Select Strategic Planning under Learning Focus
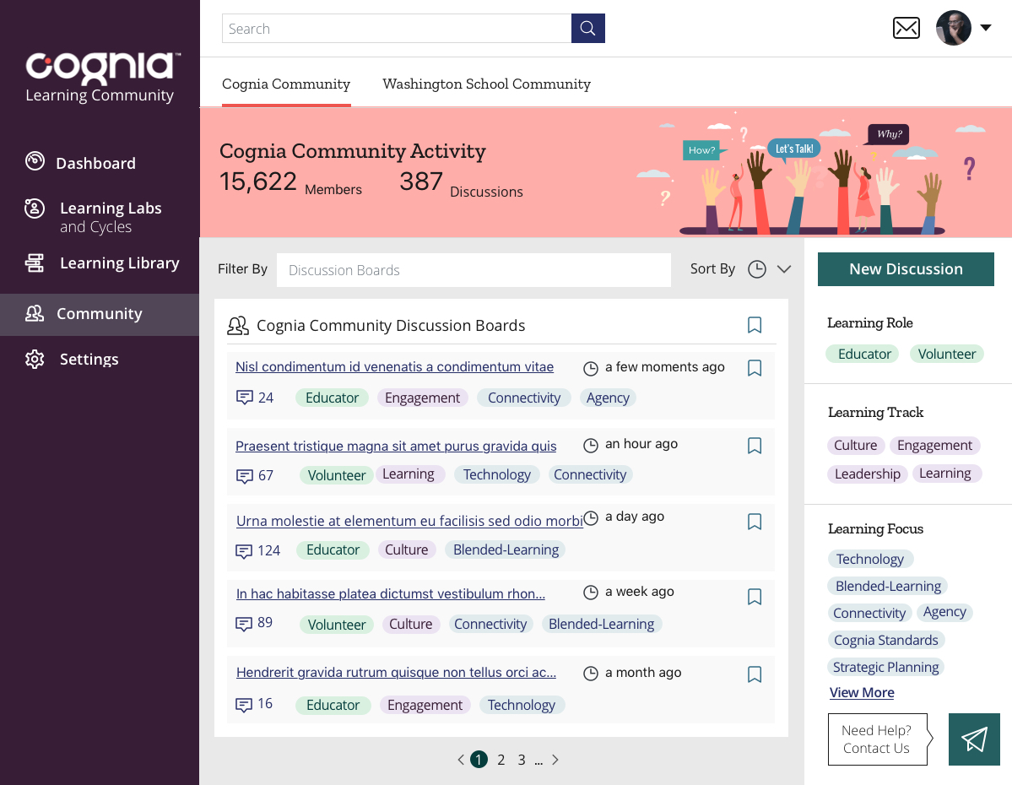 [x=885, y=667]
